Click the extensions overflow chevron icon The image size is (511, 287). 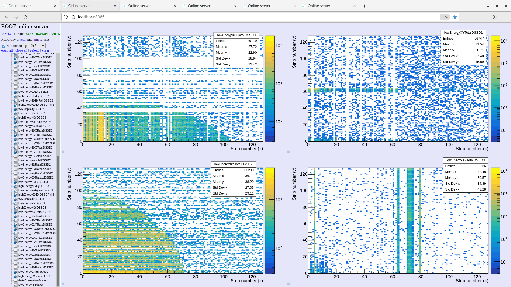(495, 17)
